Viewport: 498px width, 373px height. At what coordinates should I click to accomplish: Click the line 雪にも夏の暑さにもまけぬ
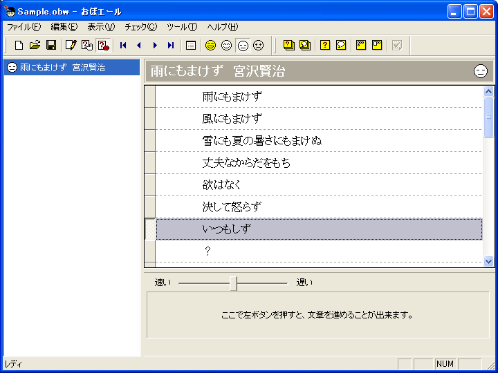click(x=319, y=140)
